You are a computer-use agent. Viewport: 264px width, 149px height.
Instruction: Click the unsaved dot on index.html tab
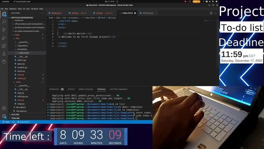click(135, 13)
